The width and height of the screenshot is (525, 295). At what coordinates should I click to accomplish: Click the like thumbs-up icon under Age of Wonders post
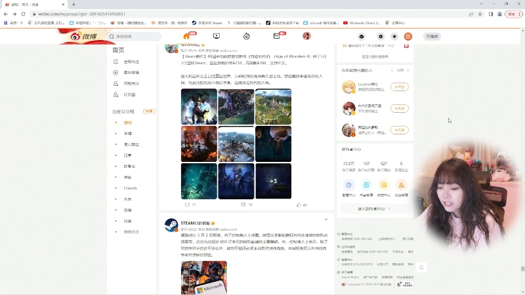299,205
